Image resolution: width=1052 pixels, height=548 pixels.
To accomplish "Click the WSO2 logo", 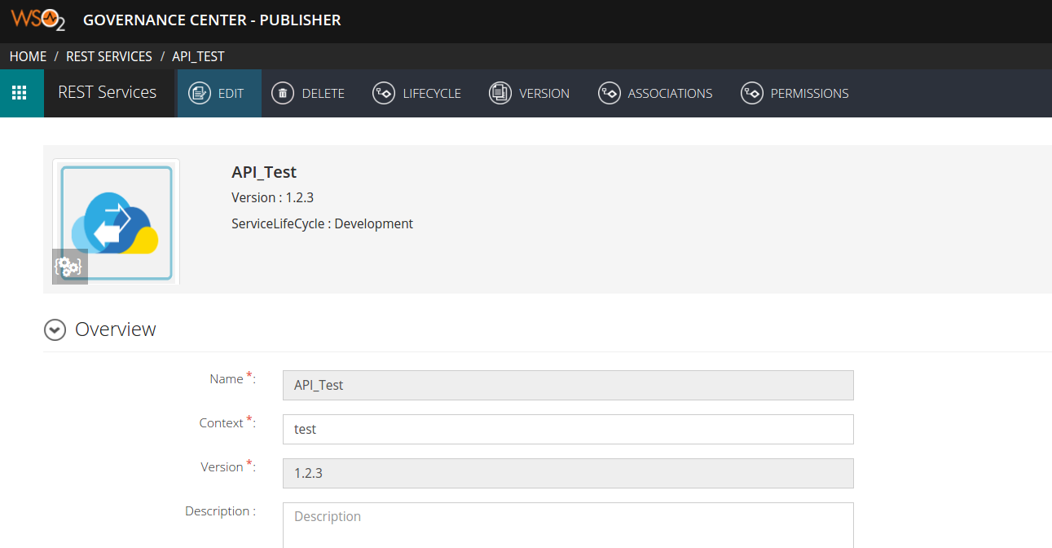I will click(x=38, y=20).
